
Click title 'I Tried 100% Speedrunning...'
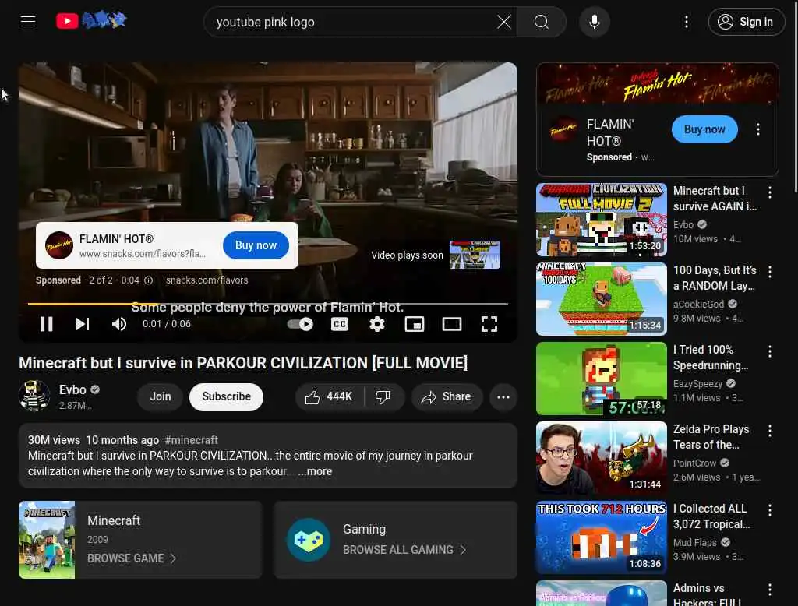pyautogui.click(x=711, y=358)
